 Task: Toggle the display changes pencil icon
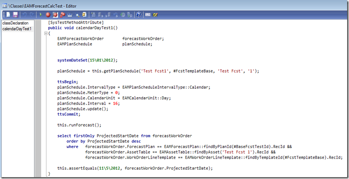tap(155, 15)
